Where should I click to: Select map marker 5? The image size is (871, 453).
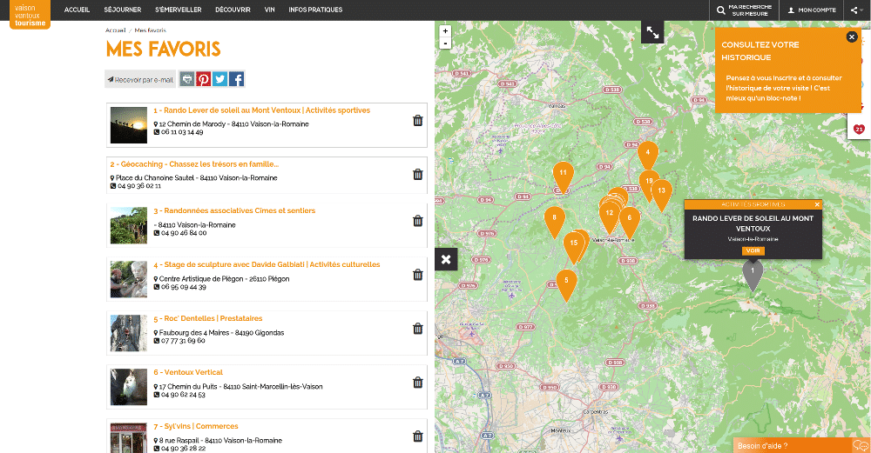[x=566, y=284]
